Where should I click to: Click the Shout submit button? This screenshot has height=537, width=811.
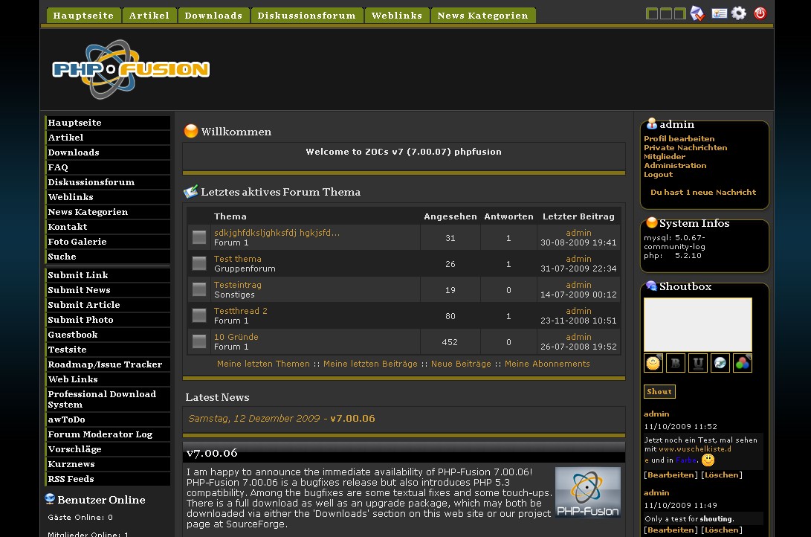click(x=659, y=392)
